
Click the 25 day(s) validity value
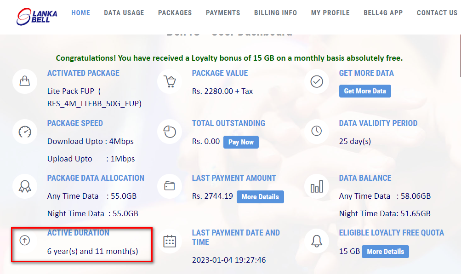[x=355, y=142]
